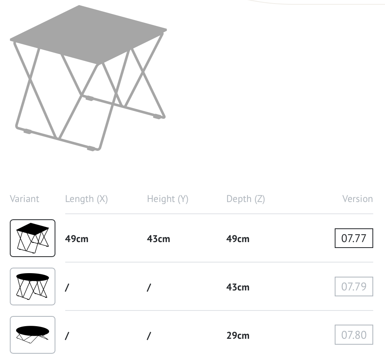Click the large gray table illustration

click(x=88, y=78)
